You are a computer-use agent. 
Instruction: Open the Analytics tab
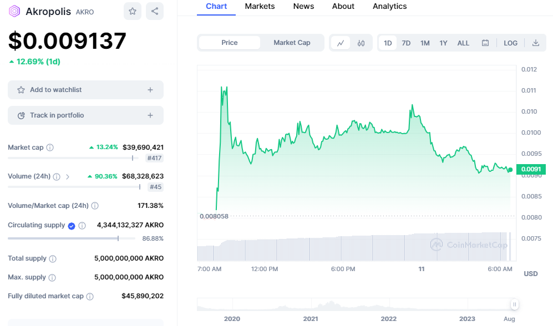pyautogui.click(x=390, y=6)
